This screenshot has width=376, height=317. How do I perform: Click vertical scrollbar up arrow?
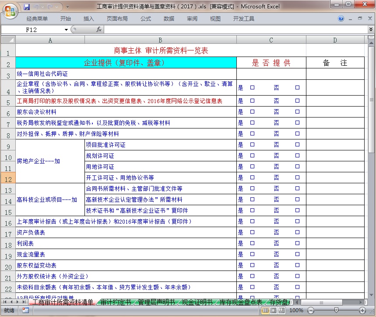point(371,43)
